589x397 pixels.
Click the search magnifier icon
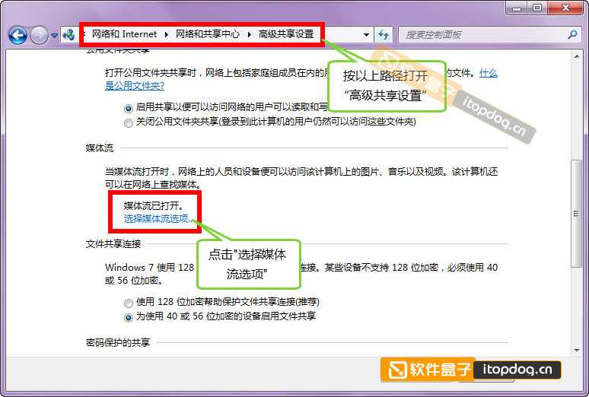tap(572, 35)
